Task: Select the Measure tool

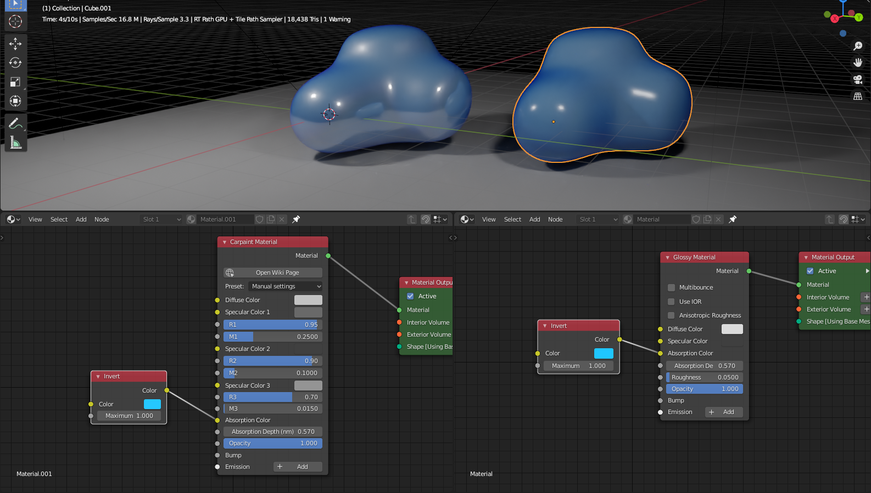Action: pos(15,143)
